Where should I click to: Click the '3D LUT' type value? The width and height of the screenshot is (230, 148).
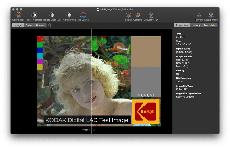(180, 37)
